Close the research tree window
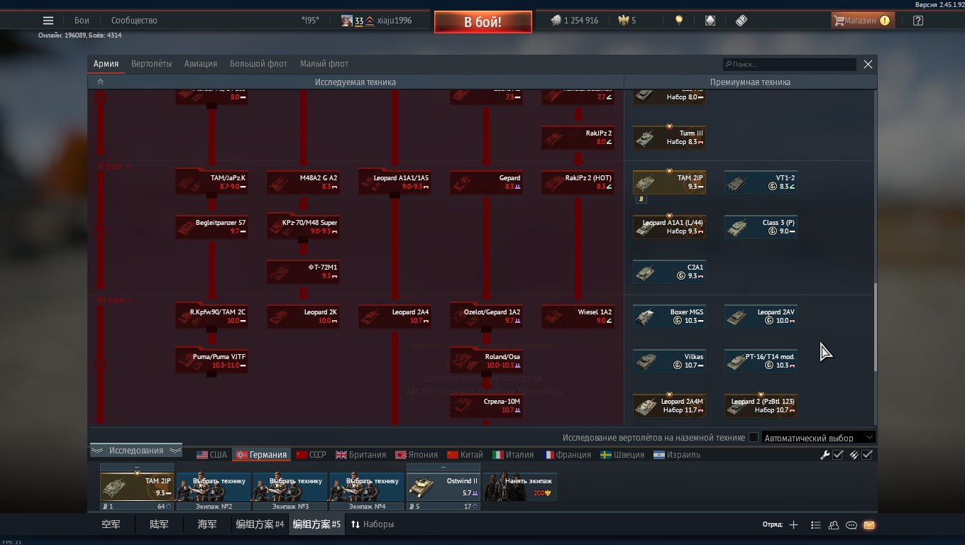The height and width of the screenshot is (545, 965). 868,64
